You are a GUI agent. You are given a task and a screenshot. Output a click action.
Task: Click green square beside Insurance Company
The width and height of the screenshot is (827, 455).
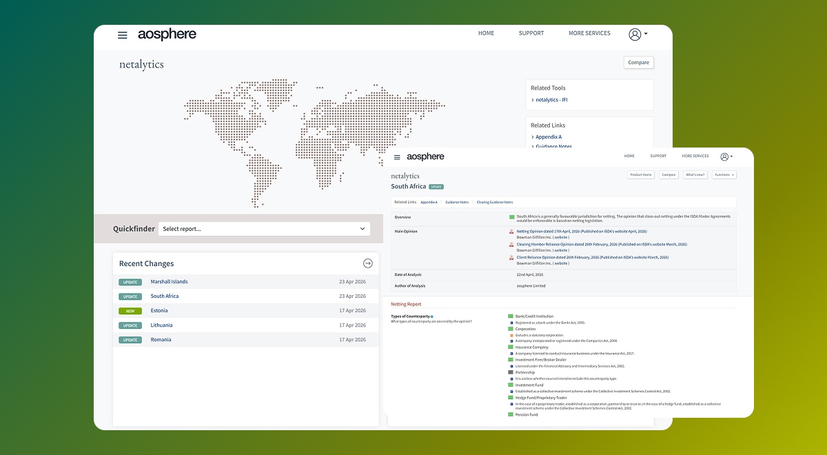pos(511,347)
